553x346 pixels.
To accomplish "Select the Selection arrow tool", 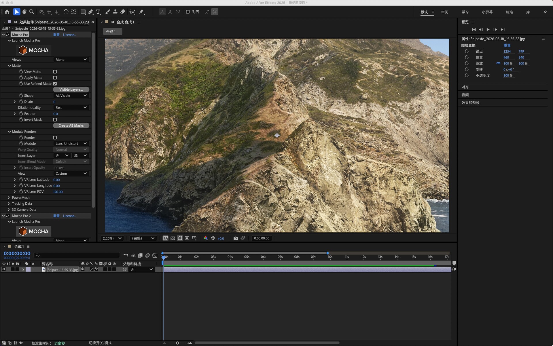I will click(x=16, y=12).
